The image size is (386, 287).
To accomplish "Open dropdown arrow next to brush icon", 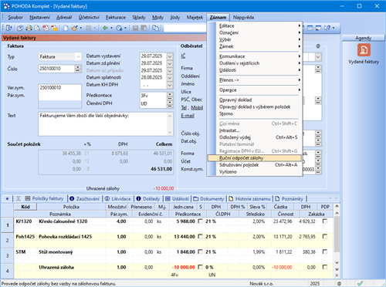I will pos(80,28).
